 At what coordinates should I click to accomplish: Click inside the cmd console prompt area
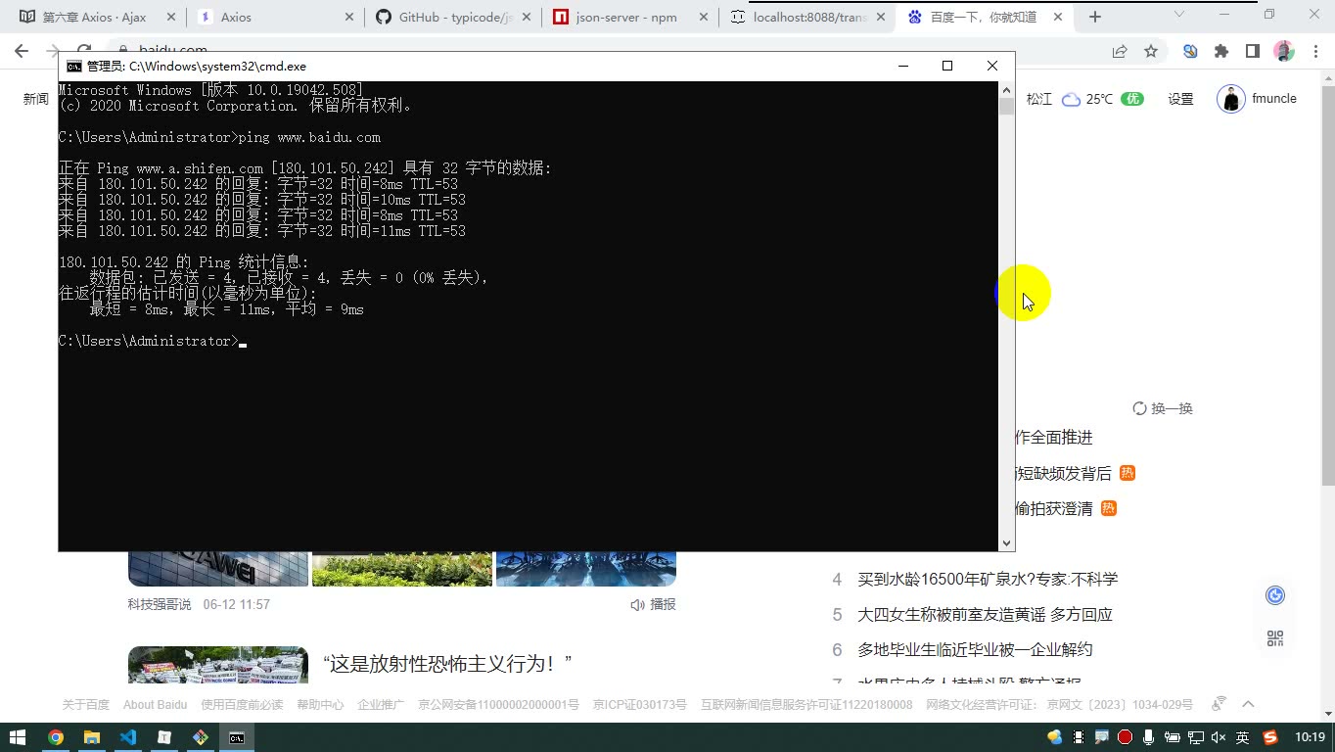tap(529, 315)
